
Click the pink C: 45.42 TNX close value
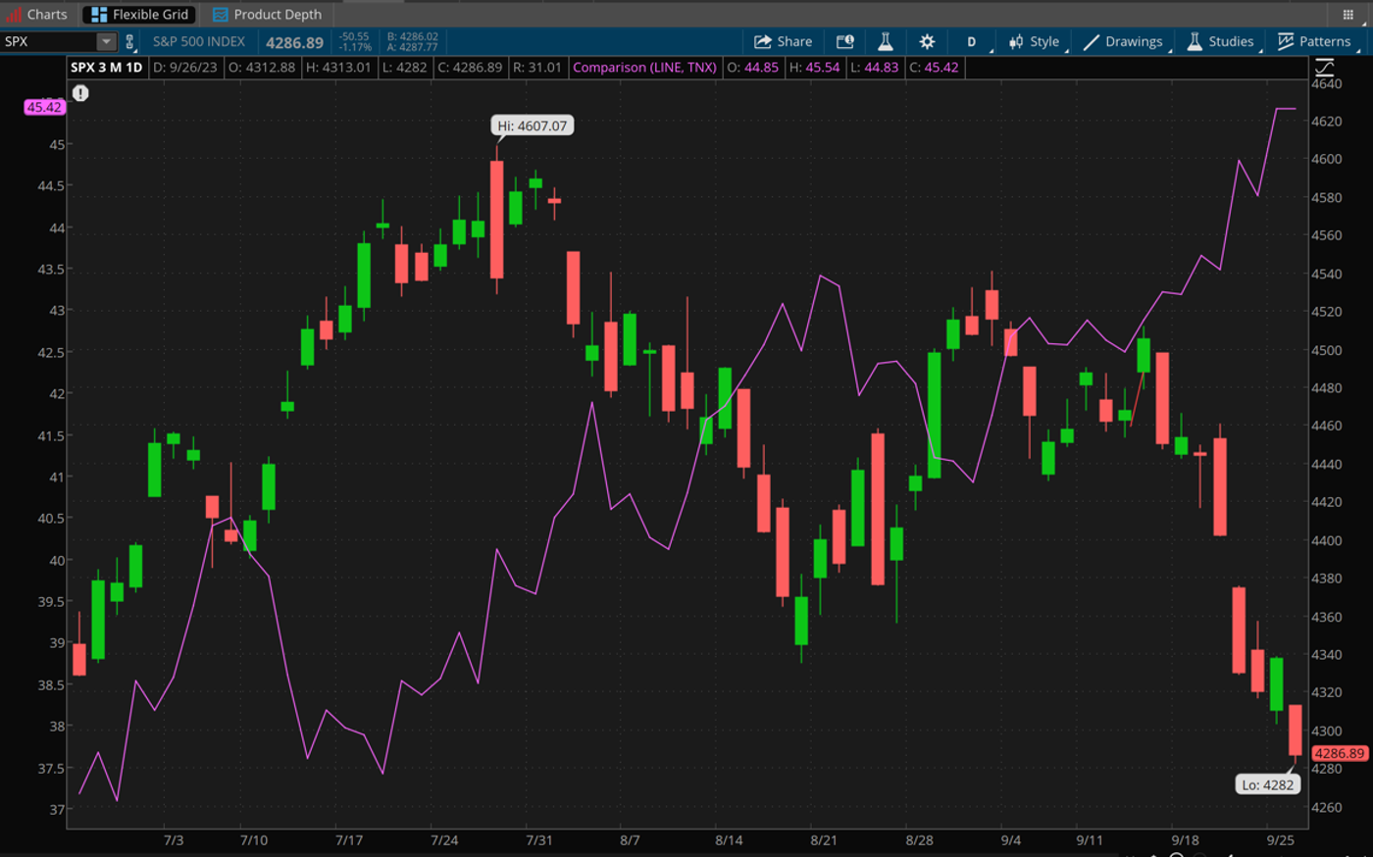point(934,68)
